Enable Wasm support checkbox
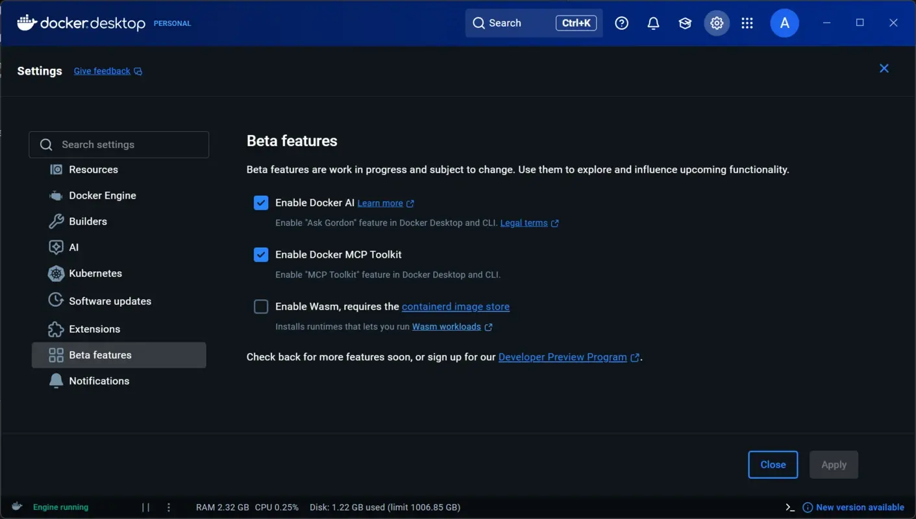Image resolution: width=916 pixels, height=519 pixels. coord(260,306)
